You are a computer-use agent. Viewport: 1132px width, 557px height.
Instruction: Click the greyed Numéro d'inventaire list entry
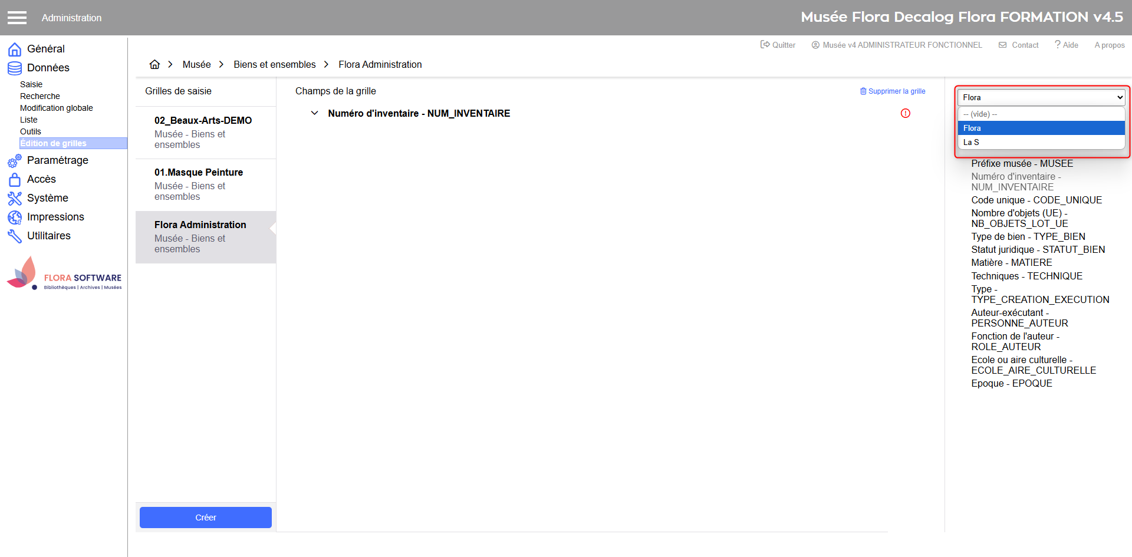1016,182
